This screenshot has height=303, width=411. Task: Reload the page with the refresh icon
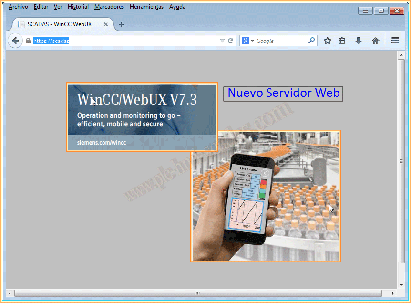coord(231,41)
